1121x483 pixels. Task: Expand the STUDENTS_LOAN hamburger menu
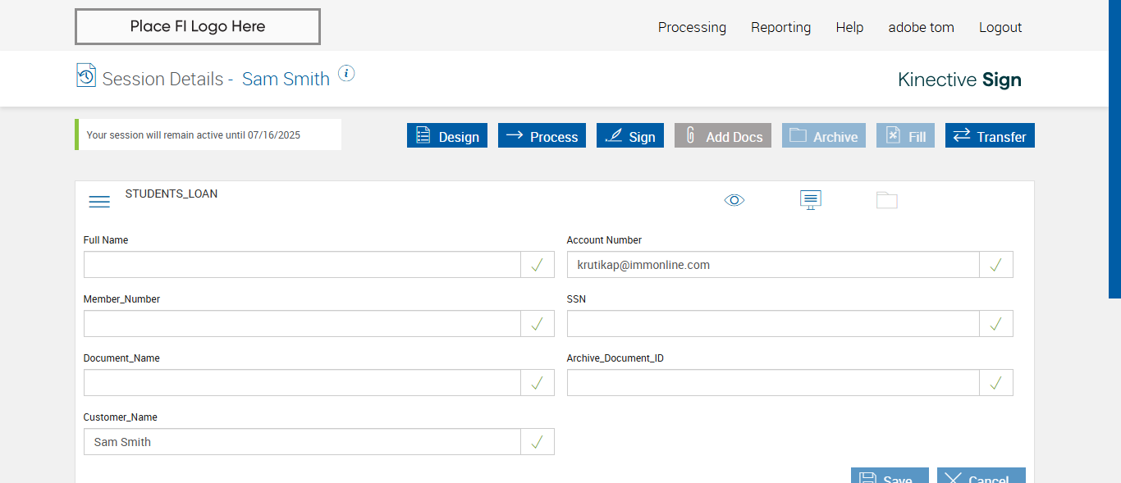[x=99, y=202]
